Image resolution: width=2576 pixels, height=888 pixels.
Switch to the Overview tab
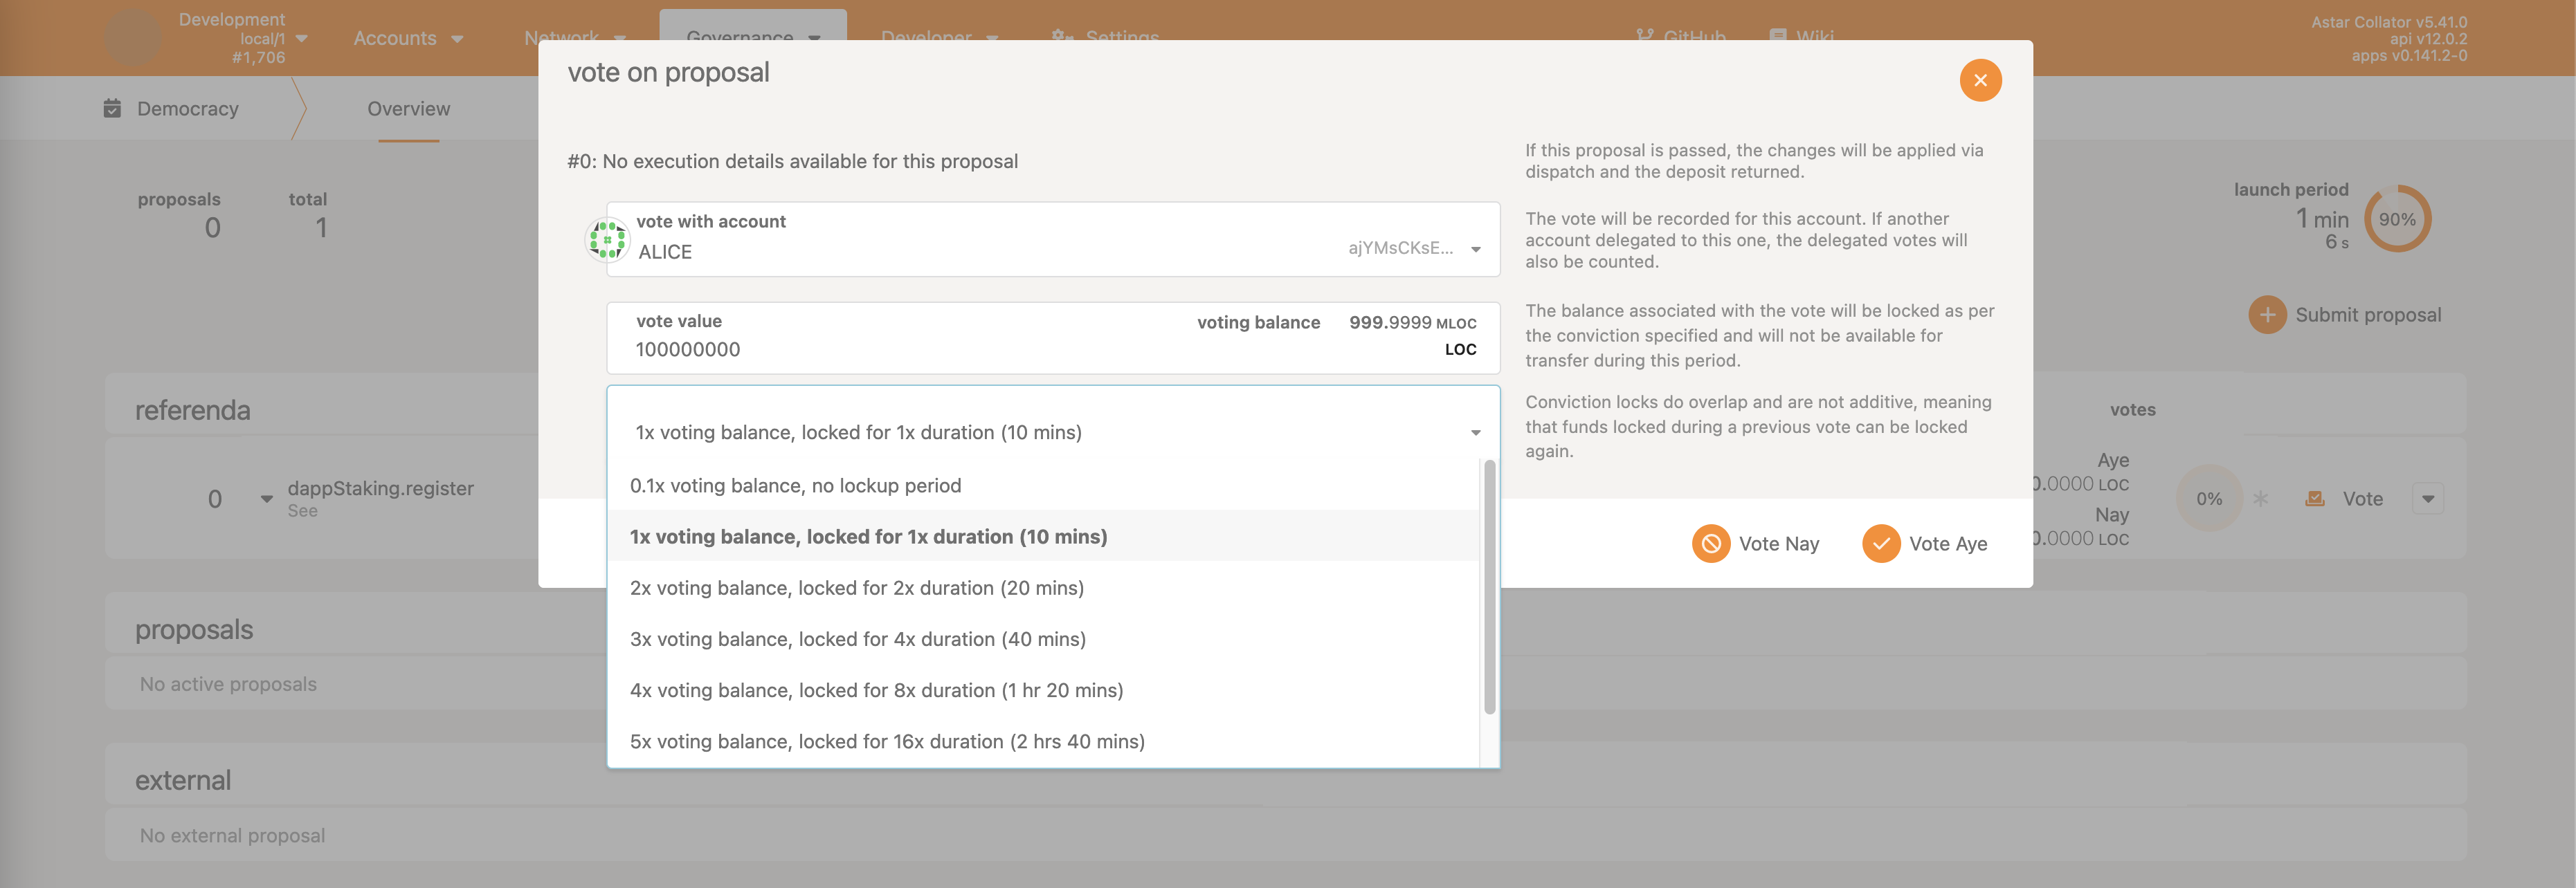coord(408,109)
